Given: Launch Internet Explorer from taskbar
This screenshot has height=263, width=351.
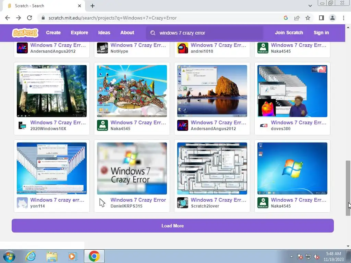Looking at the screenshot, I should (31, 256).
